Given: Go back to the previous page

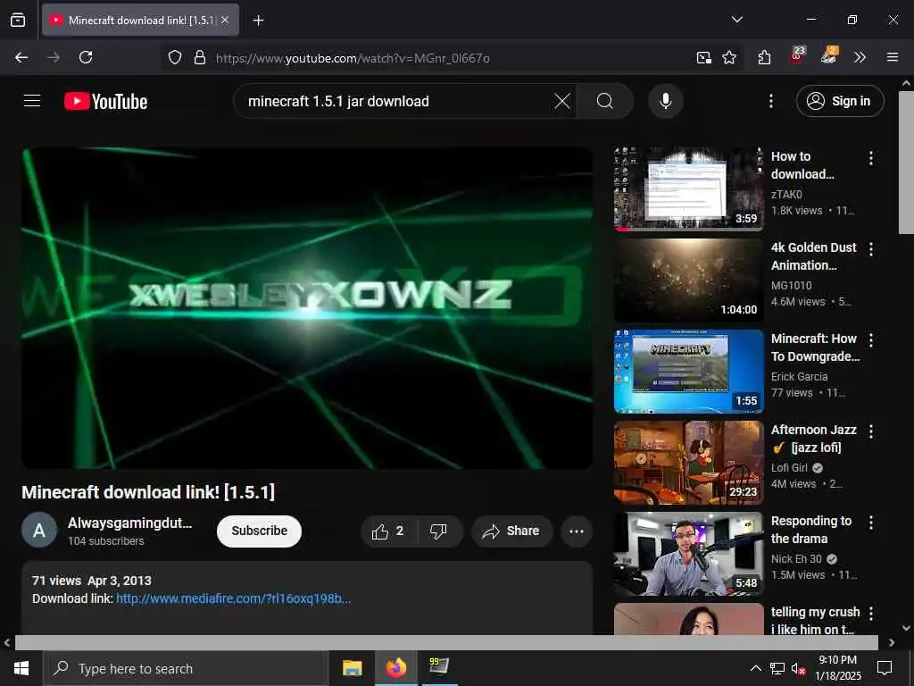Looking at the screenshot, I should (x=21, y=57).
